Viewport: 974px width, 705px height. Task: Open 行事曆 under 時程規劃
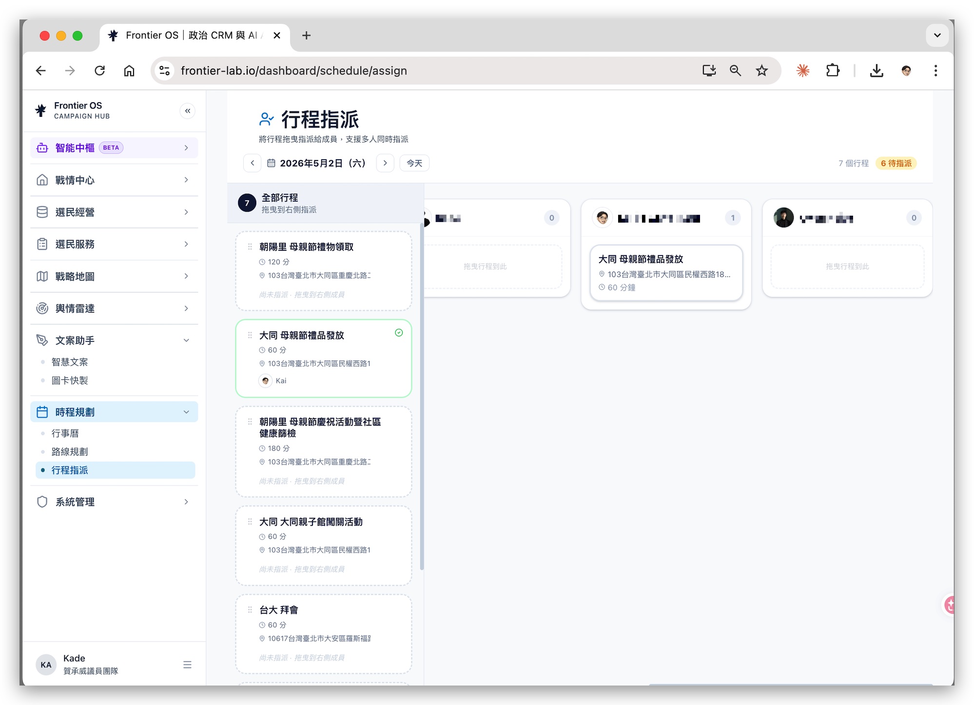click(65, 433)
